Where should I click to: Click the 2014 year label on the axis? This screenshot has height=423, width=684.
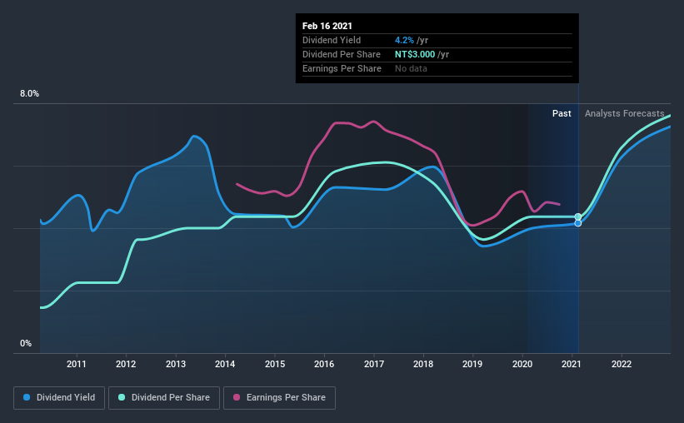(225, 364)
